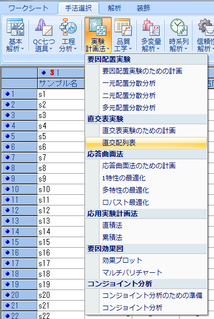Screen dimensions: 214x319
Task: Switch to the 手法選択 tab
Action: tap(78, 8)
